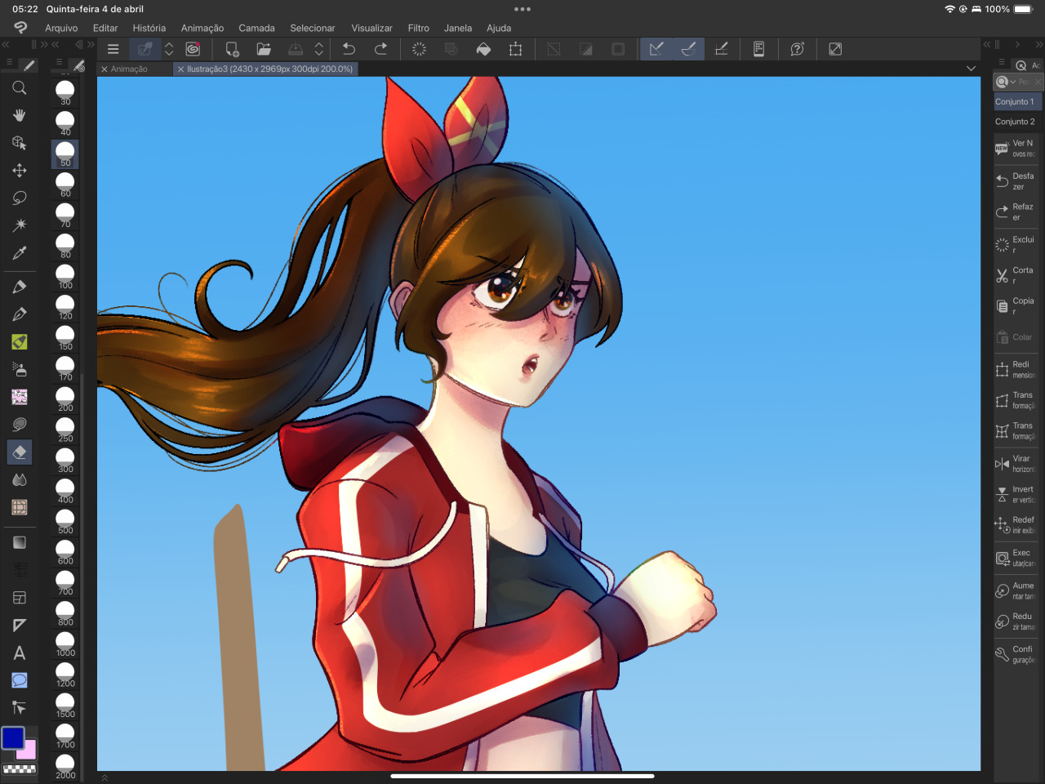
Task: Select the Gradient tool
Action: [20, 542]
